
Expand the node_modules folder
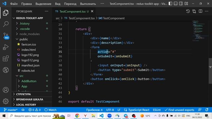pos(32,34)
